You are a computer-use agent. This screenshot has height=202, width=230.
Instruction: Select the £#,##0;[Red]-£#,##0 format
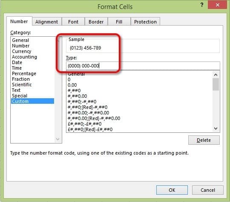click(90, 129)
